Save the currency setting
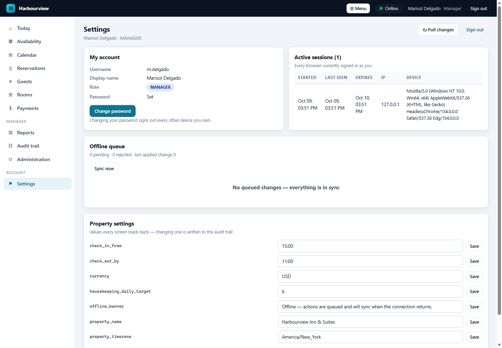Viewport: 502px width, 348px height. (474, 276)
